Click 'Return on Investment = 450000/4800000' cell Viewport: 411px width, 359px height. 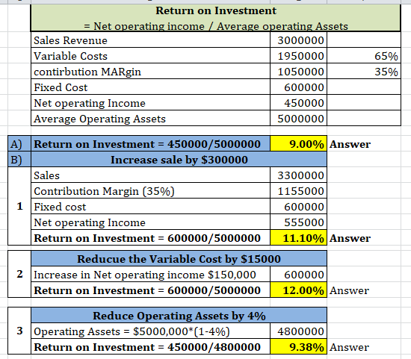150,346
